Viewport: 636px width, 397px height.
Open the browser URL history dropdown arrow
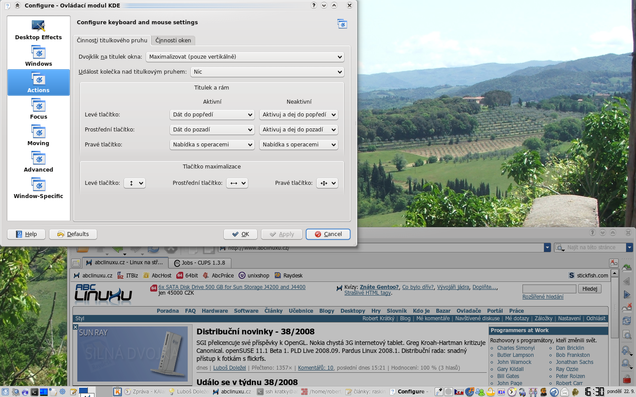(x=547, y=247)
